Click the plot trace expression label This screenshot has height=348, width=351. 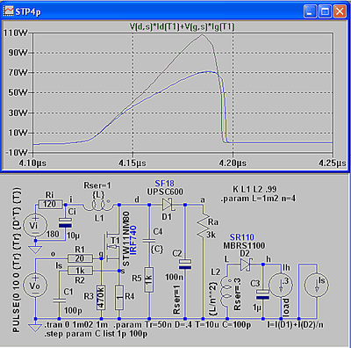182,27
